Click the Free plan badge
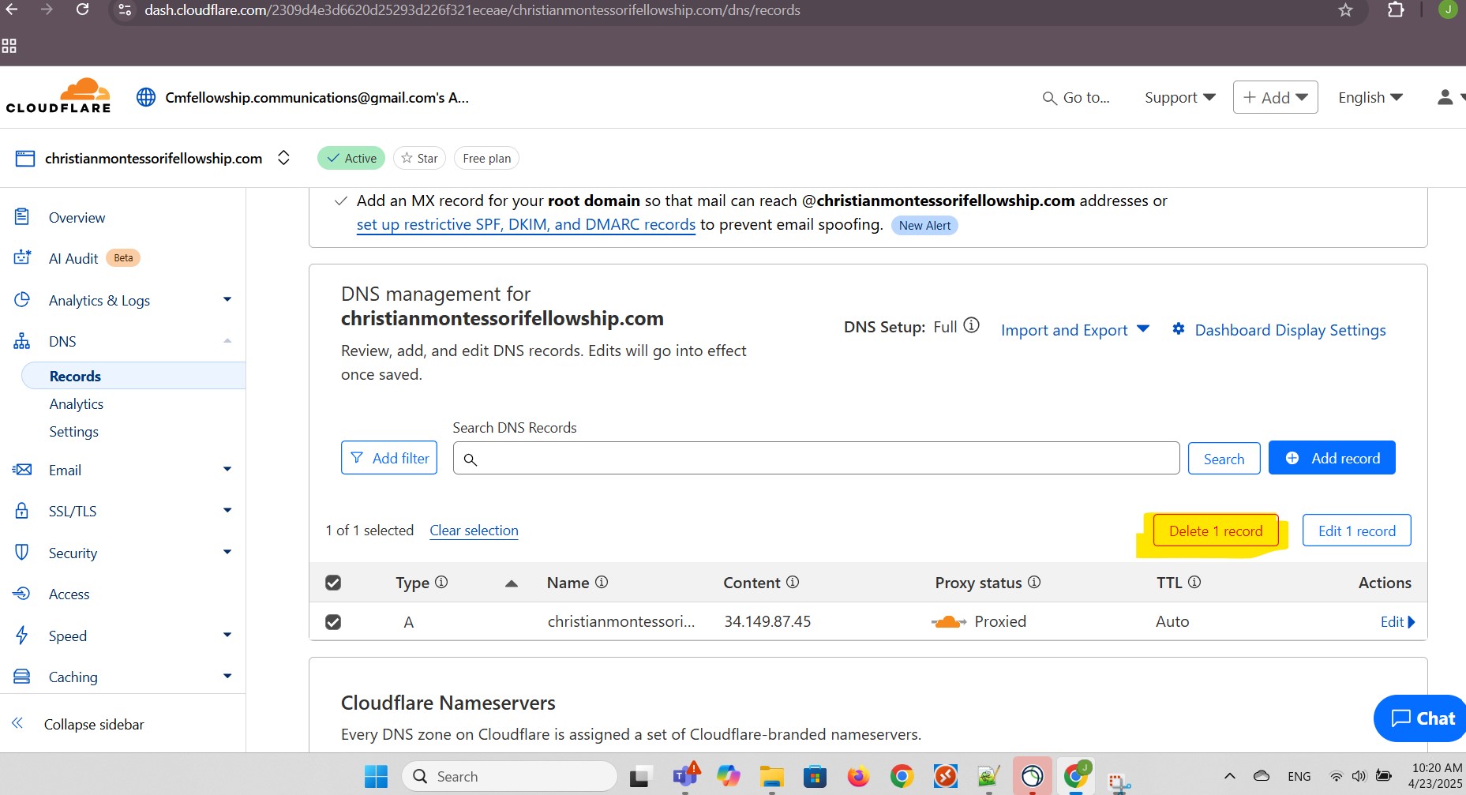This screenshot has height=795, width=1466. pos(486,158)
